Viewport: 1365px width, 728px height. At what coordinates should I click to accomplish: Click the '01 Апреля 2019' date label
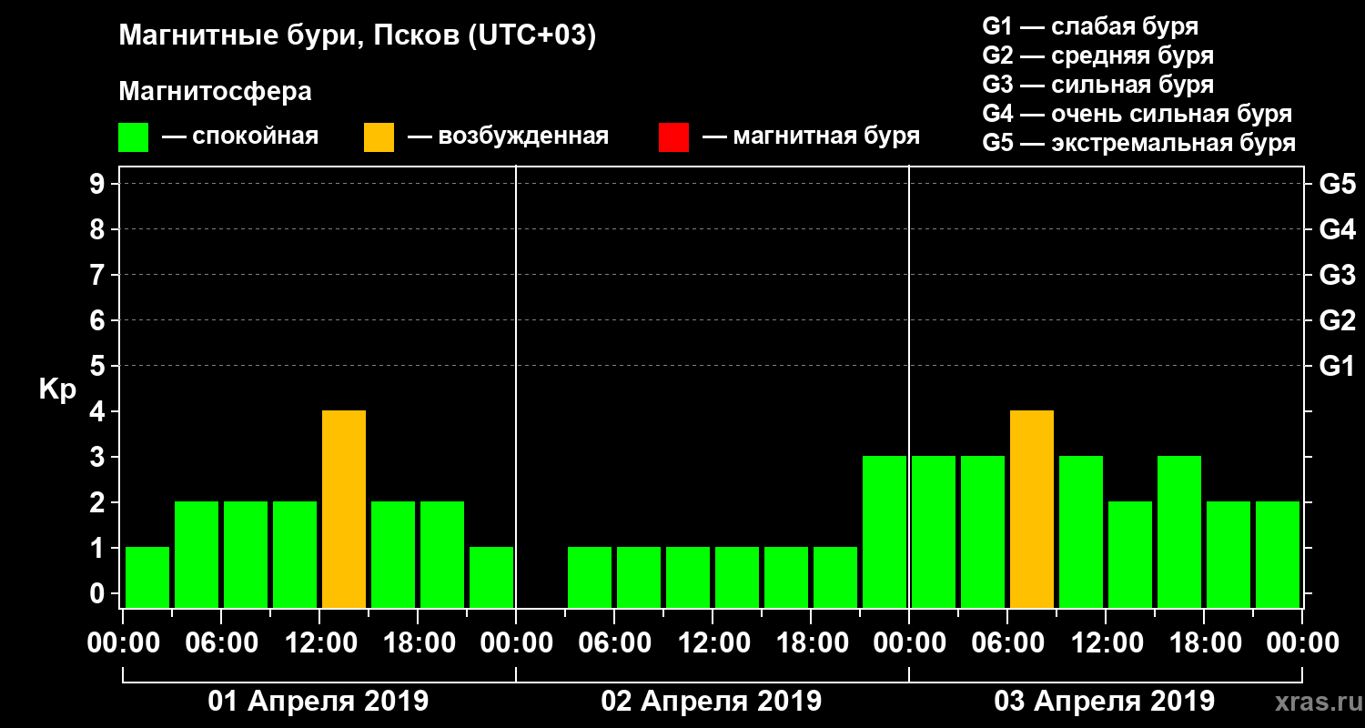click(x=318, y=702)
